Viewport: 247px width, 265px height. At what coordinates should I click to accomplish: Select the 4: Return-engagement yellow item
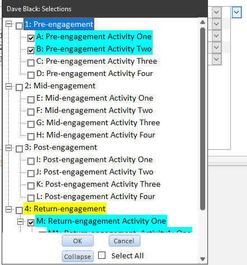[x=65, y=209]
